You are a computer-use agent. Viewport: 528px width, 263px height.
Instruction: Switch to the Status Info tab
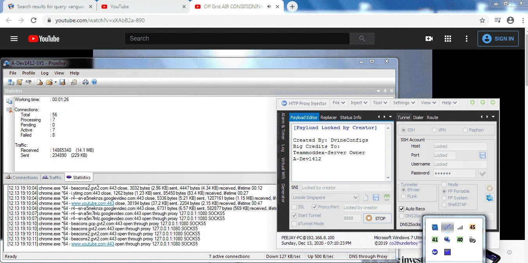[351, 117]
